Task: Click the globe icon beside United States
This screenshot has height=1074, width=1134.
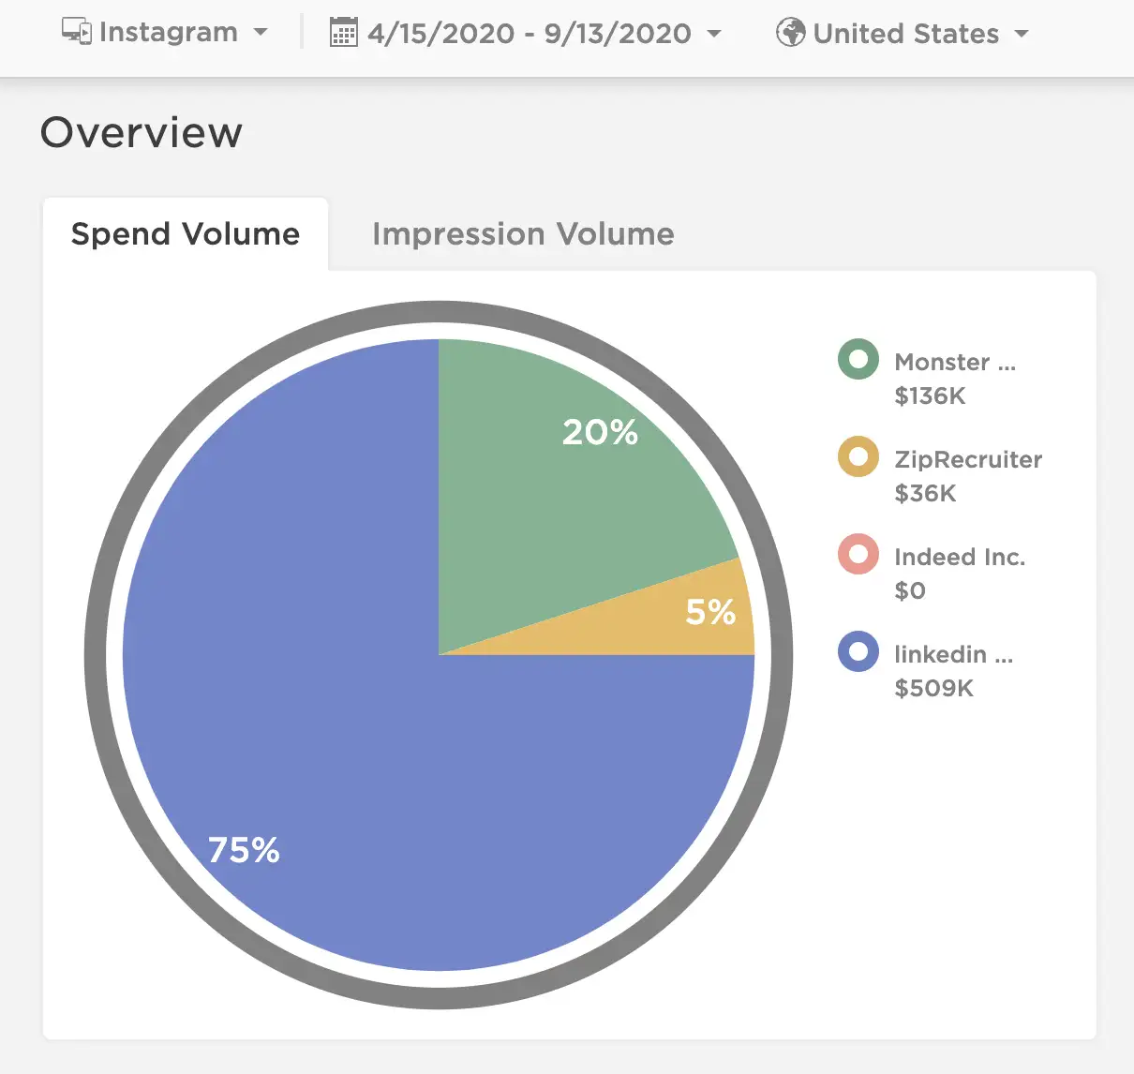Action: pos(791,33)
